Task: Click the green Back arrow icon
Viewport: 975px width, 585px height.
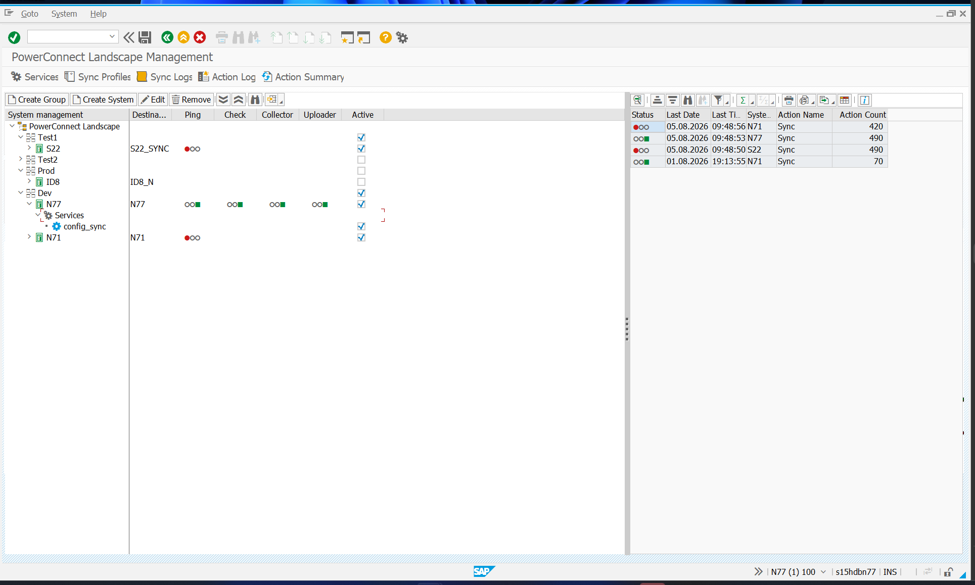Action: coord(167,37)
